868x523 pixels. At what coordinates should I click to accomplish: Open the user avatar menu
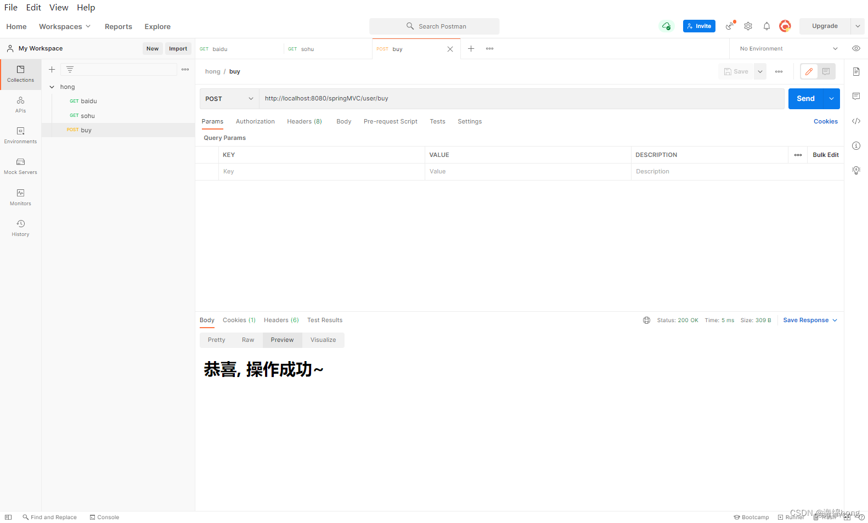coord(785,26)
